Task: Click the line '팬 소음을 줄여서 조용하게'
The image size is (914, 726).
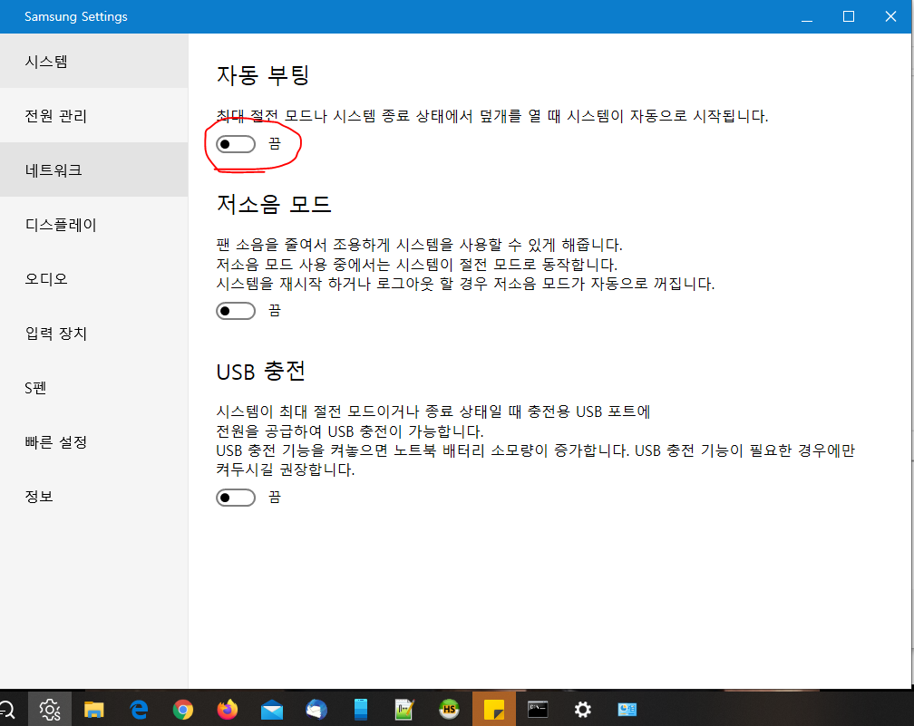Action: tap(419, 245)
